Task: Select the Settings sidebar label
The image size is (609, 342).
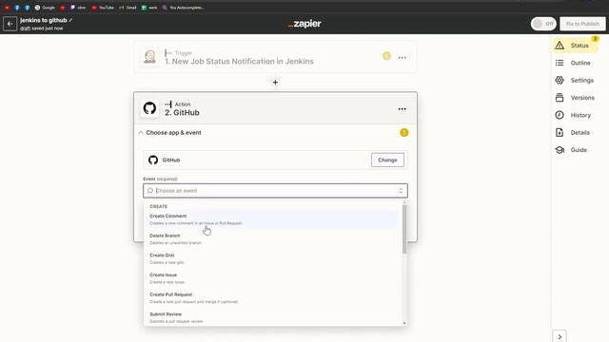Action: pos(581,80)
